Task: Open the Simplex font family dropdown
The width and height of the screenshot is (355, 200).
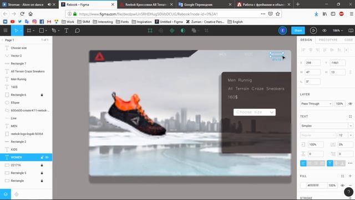Action: (327, 126)
